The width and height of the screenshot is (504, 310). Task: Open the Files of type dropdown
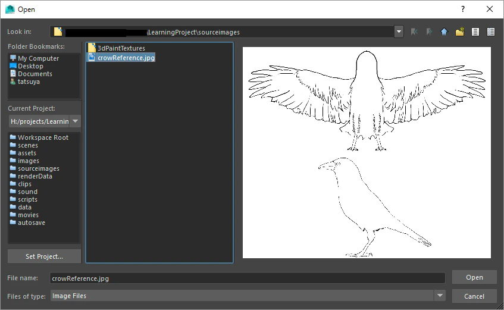[440, 295]
